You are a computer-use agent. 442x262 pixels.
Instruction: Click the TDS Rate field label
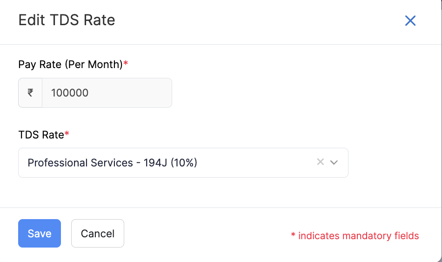(41, 135)
